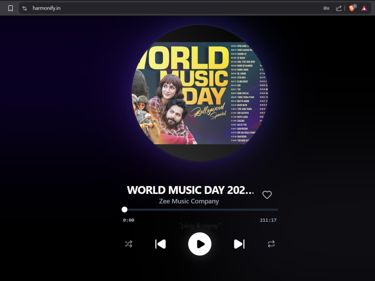Play the current song
Viewport: 375px width, 281px height.
pos(200,244)
